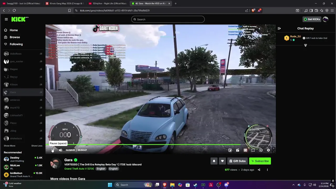This screenshot has width=336, height=189.
Task: Open amierxo channel in followed list
Action: (23, 100)
